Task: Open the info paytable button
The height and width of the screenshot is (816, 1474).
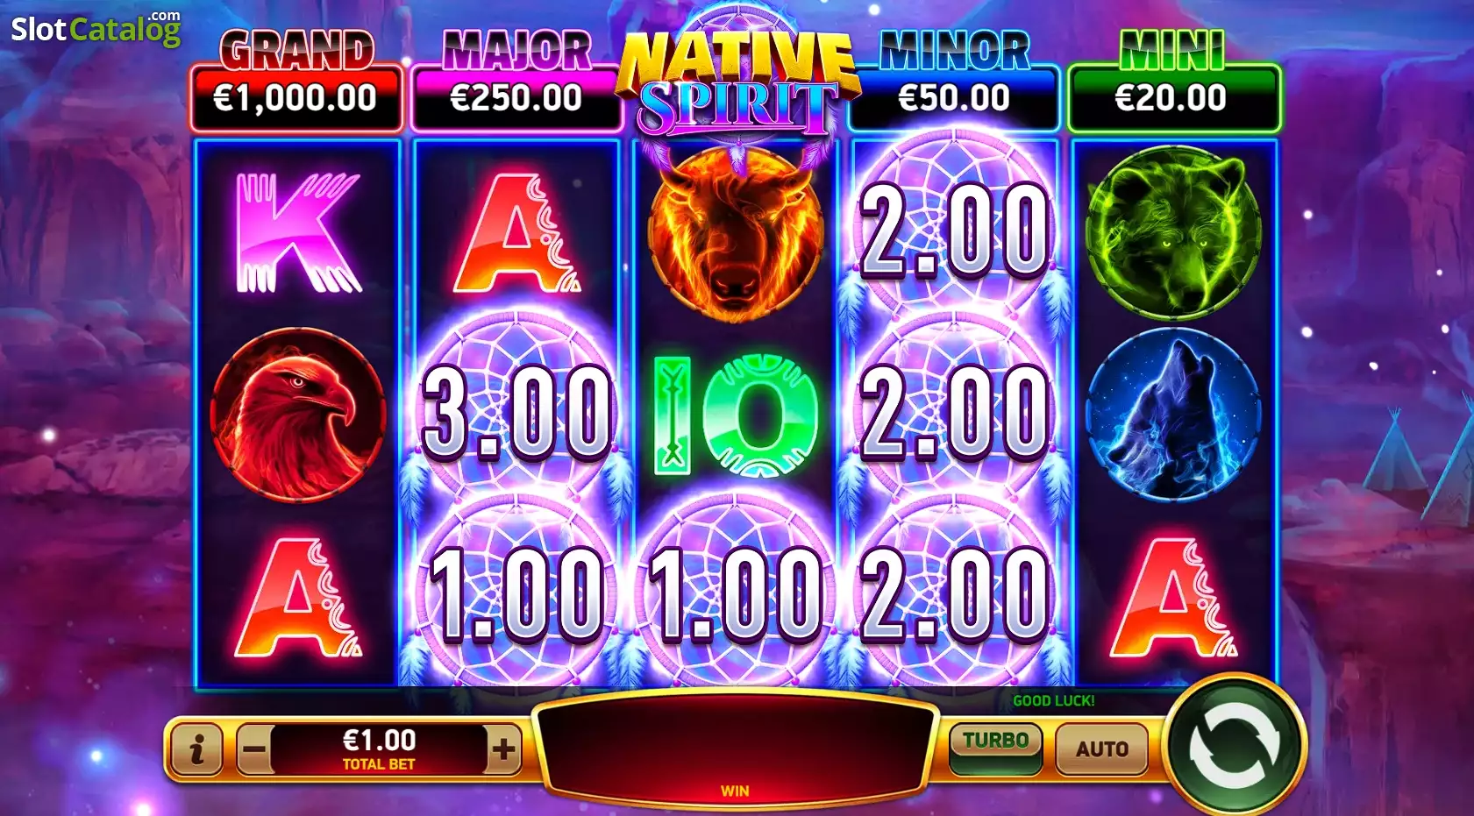Action: pos(197,749)
